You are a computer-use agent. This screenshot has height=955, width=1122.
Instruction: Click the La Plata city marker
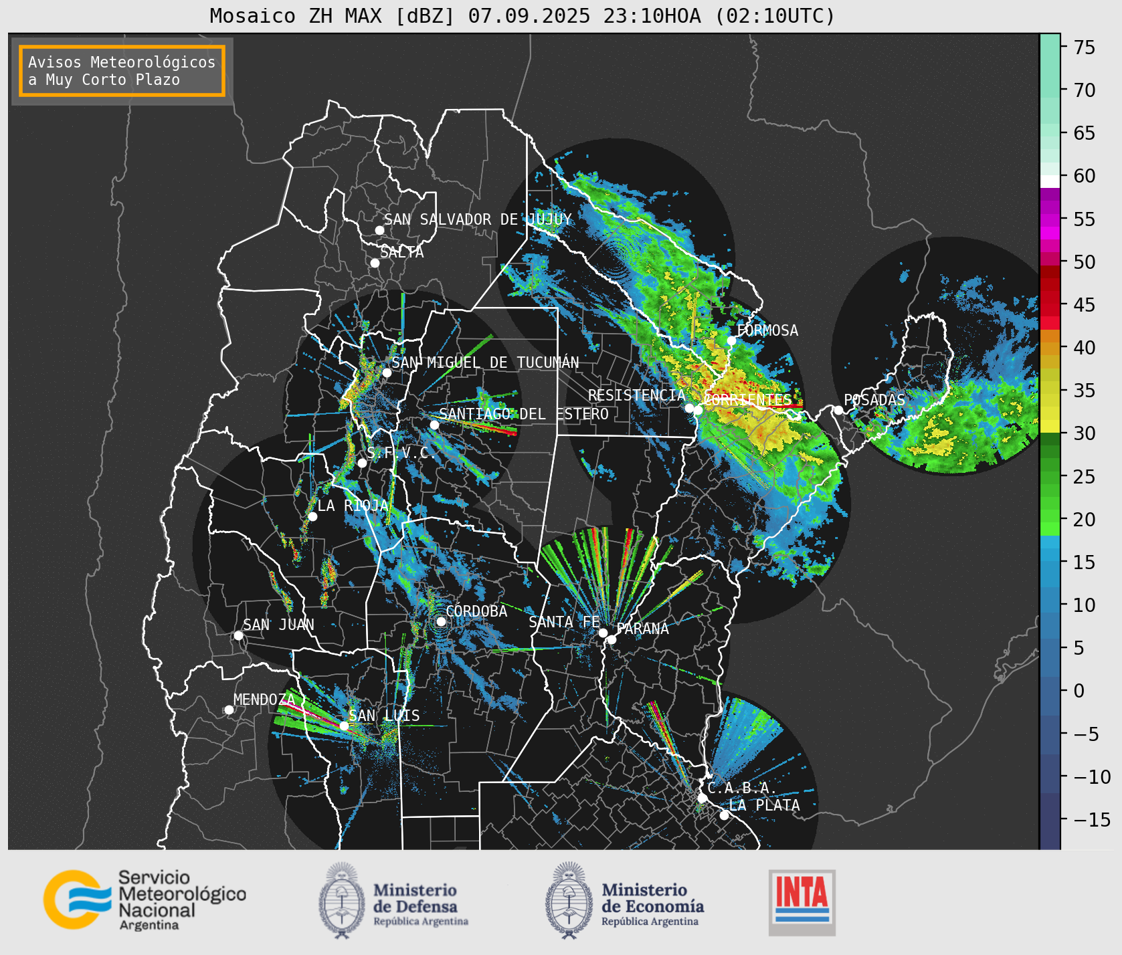pyautogui.click(x=724, y=815)
